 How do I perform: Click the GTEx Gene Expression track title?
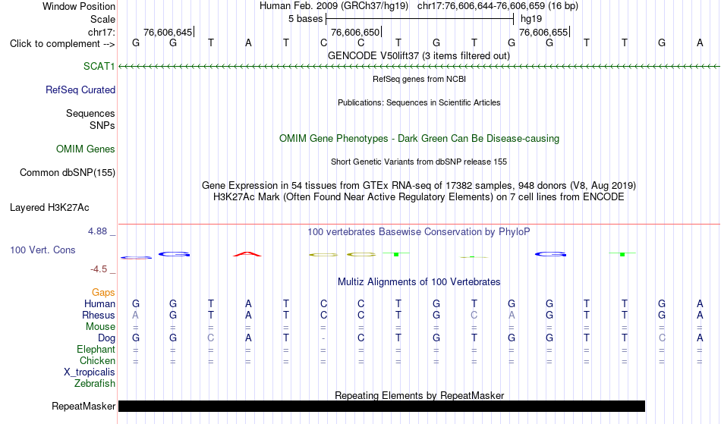coord(419,186)
